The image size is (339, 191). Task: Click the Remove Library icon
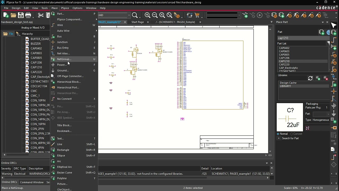(326, 78)
